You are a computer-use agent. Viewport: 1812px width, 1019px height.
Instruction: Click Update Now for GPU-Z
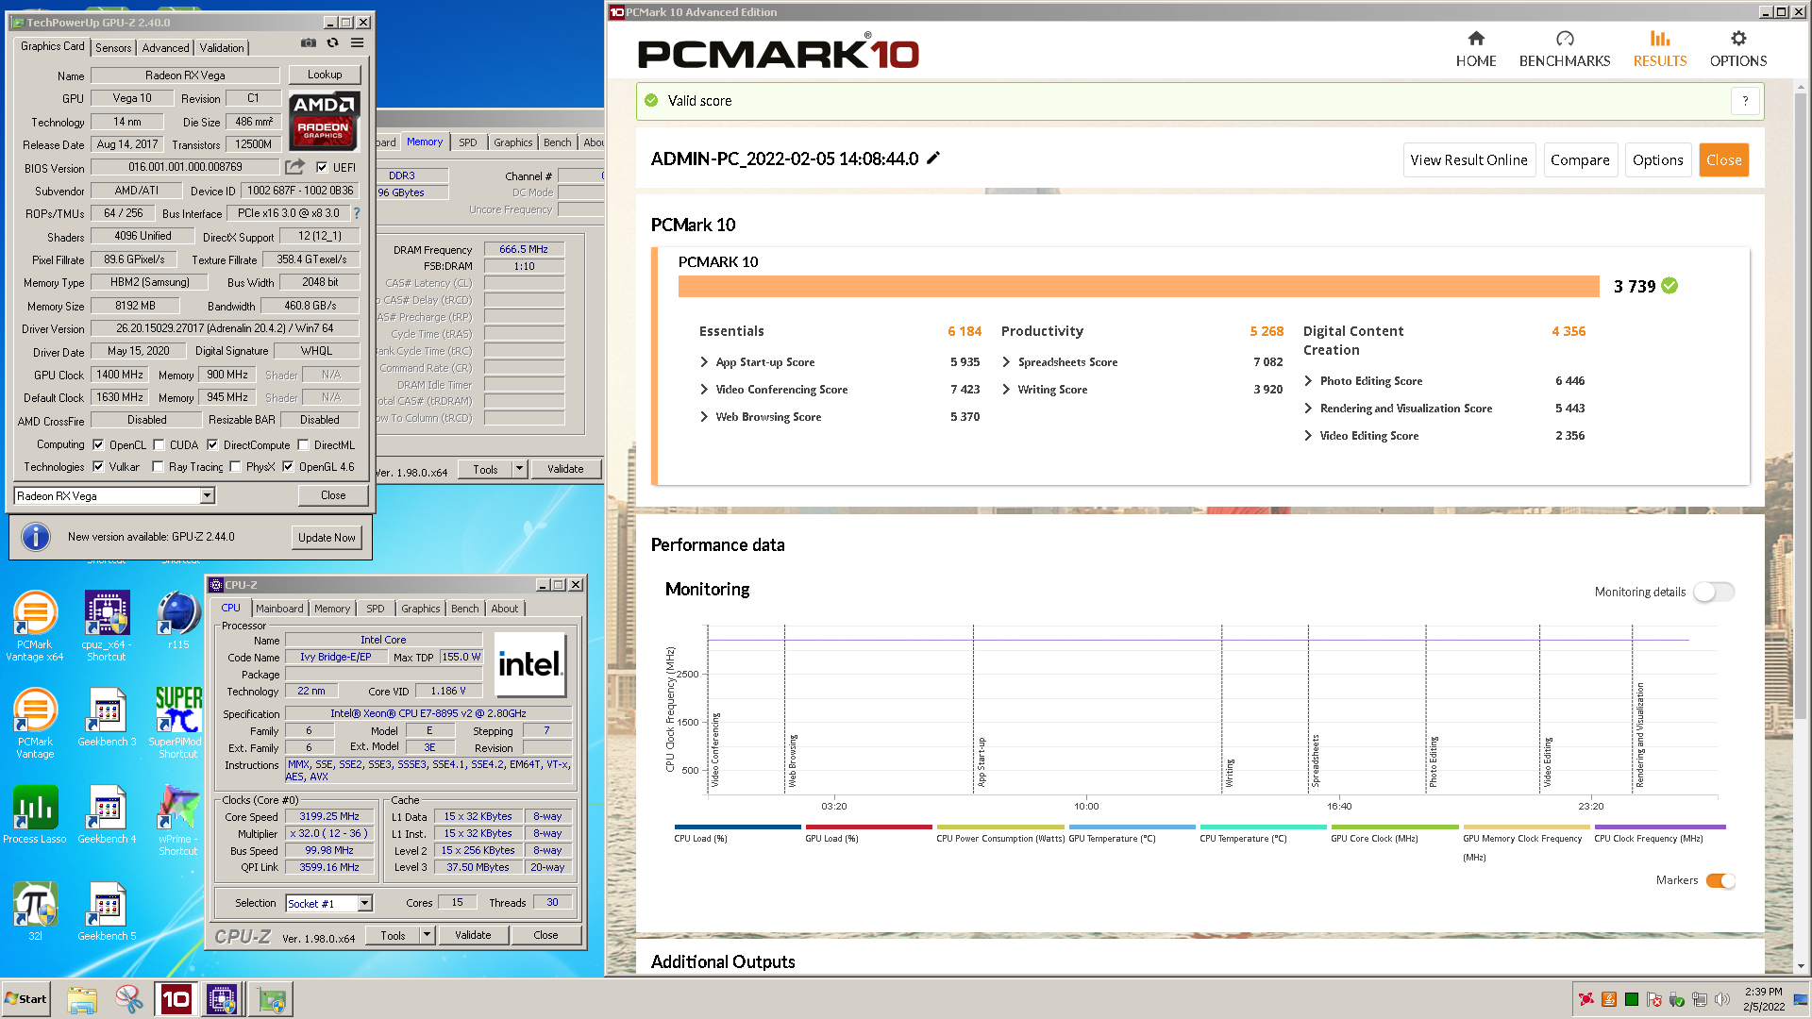[327, 538]
